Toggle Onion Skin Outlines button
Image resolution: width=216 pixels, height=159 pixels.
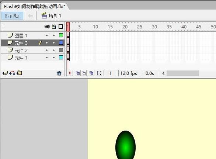84,73
